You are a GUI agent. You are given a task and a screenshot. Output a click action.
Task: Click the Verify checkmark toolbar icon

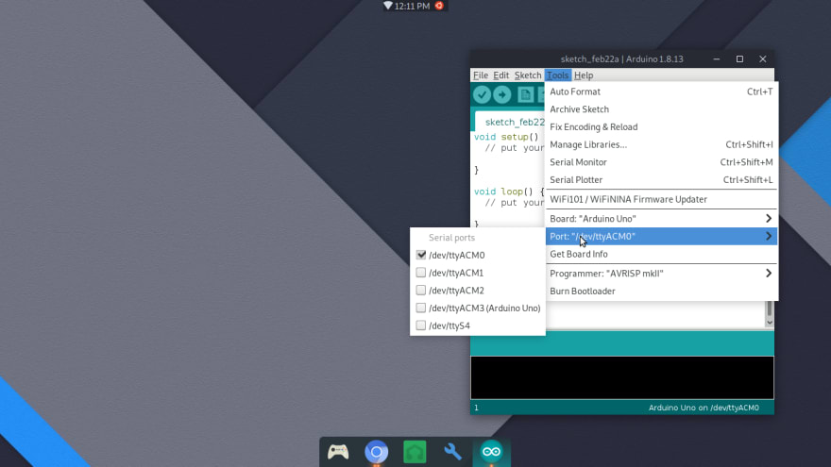coord(482,94)
